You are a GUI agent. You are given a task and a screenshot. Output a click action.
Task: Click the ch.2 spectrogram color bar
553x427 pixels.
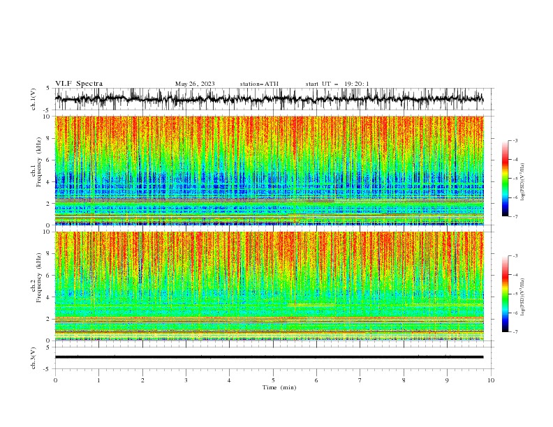(505, 294)
